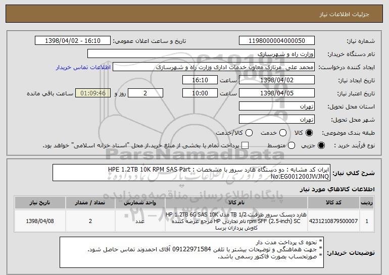The image size is (389, 275).
Task: Click the نوع فرآیند خرید label
Action: (355, 146)
